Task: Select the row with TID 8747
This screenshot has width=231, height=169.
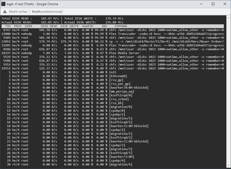Action: point(113,30)
